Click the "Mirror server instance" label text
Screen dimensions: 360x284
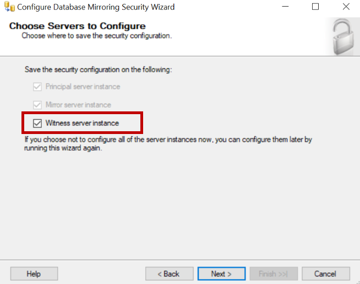[x=78, y=105]
